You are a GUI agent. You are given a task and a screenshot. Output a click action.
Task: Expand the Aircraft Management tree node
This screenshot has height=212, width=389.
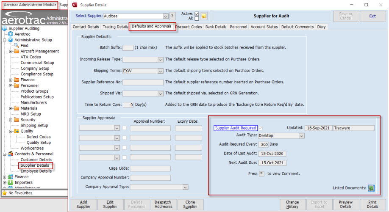click(x=11, y=51)
